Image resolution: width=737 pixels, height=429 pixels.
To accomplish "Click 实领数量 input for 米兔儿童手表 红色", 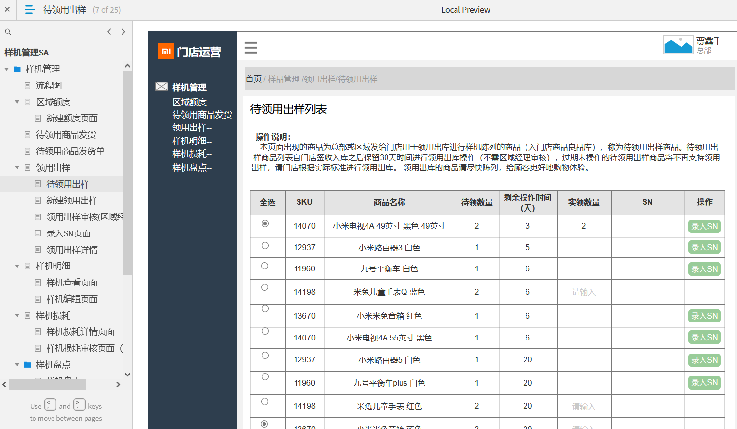I will pos(584,406).
